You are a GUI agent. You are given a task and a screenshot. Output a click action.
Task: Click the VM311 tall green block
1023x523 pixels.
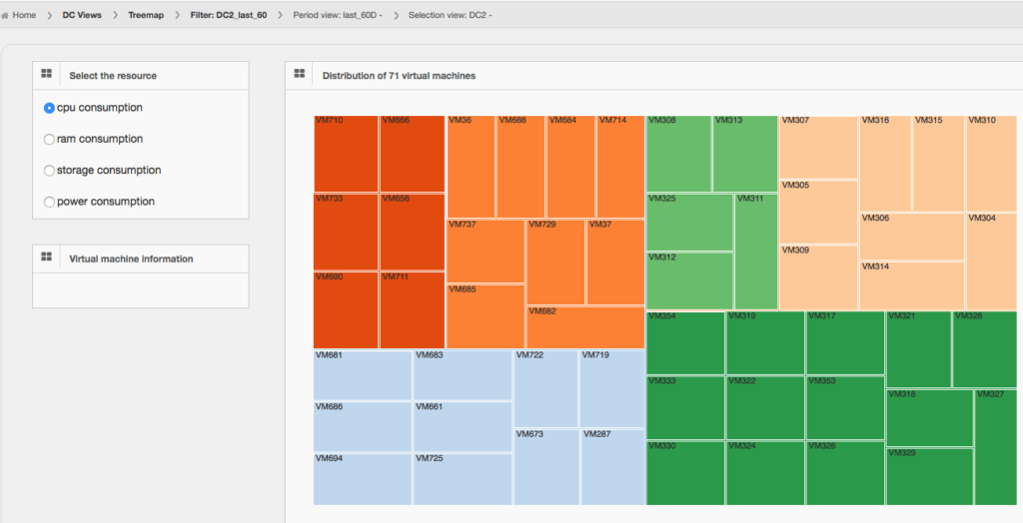pyautogui.click(x=756, y=252)
